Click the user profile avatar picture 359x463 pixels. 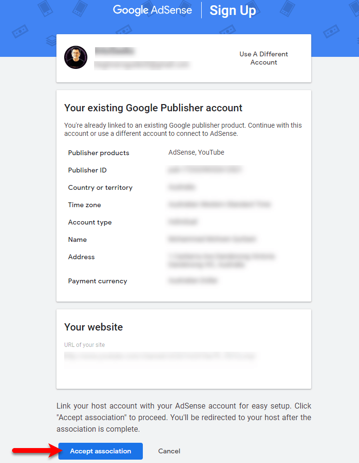pos(76,57)
